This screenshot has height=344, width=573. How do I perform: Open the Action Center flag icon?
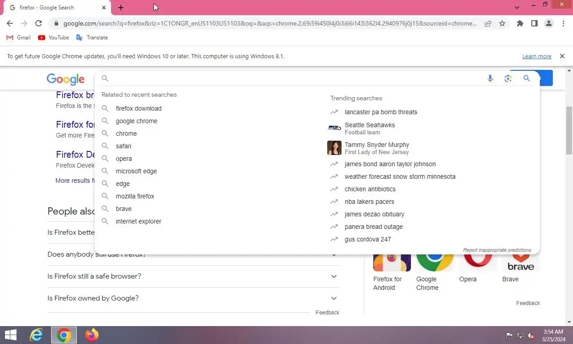click(x=509, y=335)
